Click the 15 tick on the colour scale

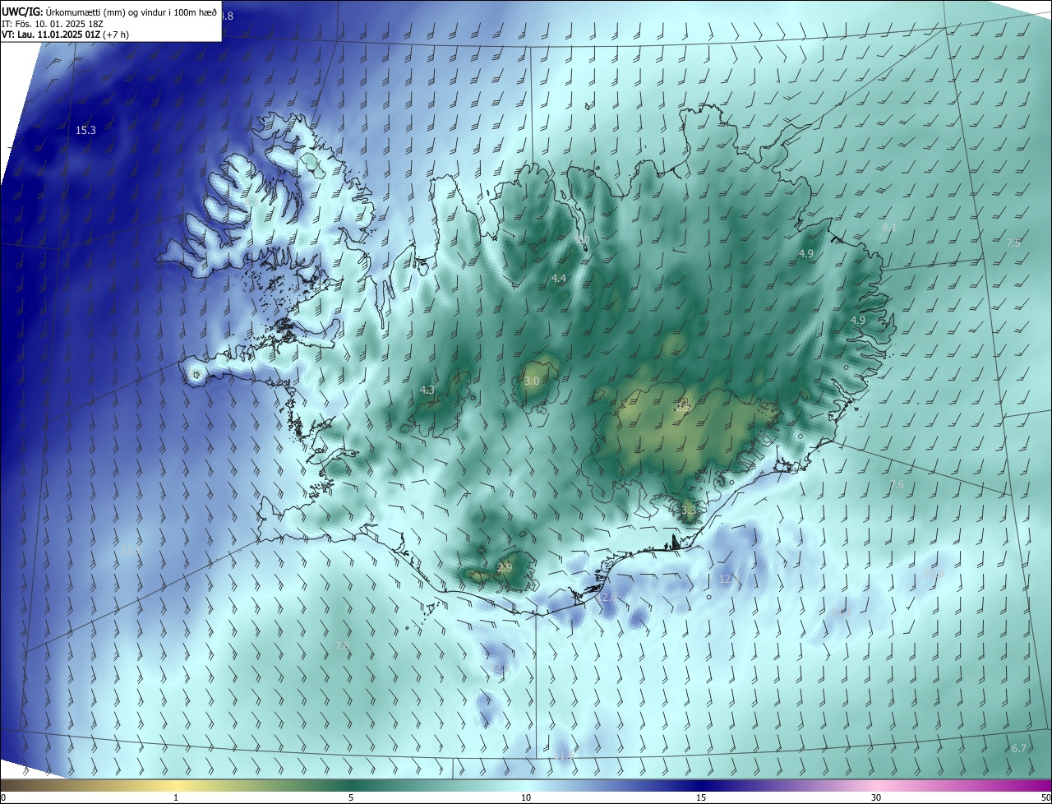click(x=701, y=797)
